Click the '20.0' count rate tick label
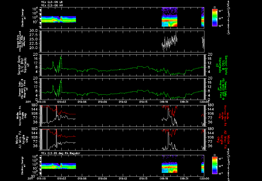The image size is (262, 181). (x=34, y=48)
